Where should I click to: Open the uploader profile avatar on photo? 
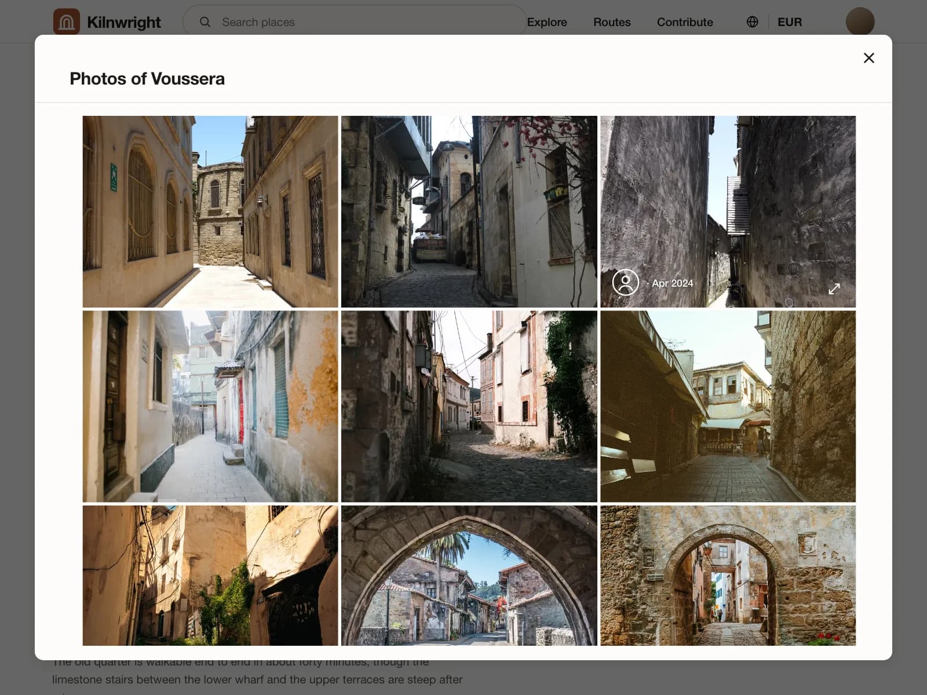click(x=626, y=283)
